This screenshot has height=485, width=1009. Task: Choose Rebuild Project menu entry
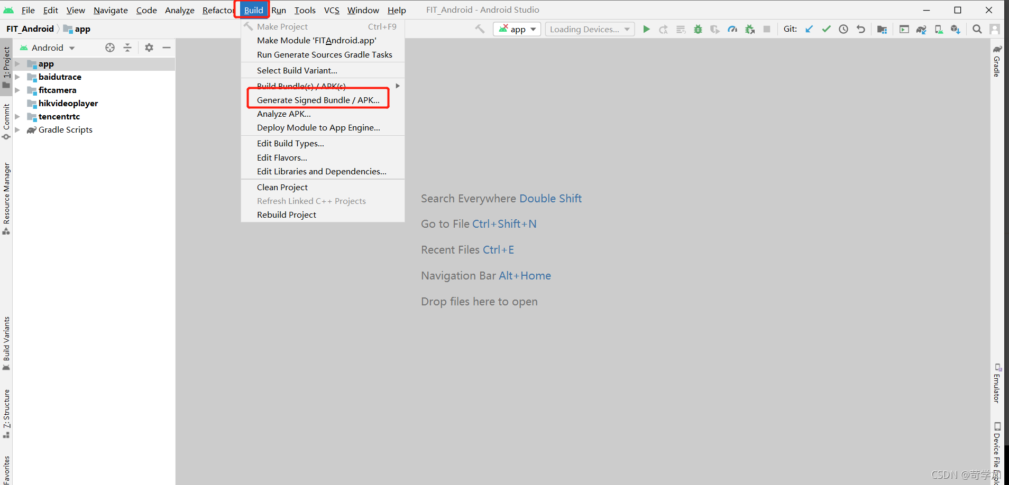323,214
